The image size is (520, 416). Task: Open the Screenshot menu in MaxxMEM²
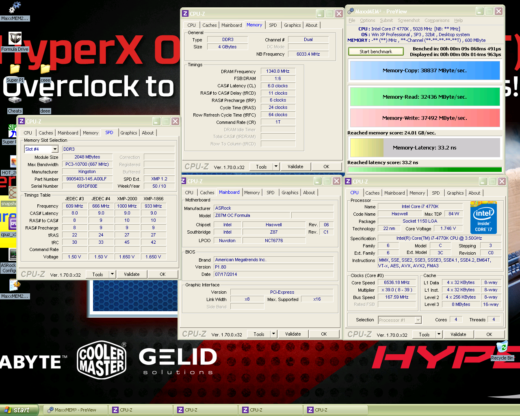(409, 20)
